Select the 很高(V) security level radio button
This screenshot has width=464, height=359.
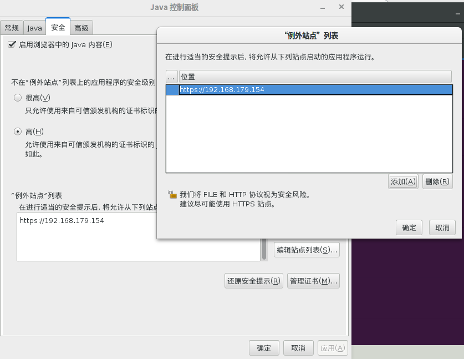coord(18,98)
